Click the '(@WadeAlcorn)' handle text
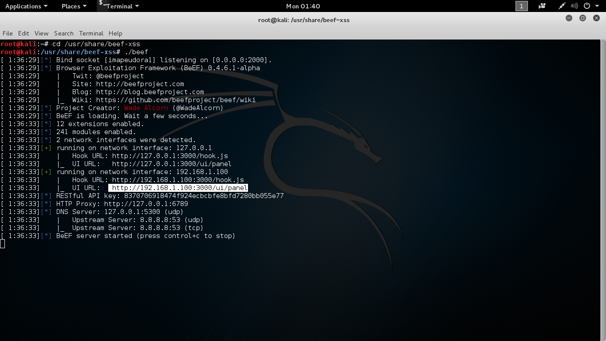This screenshot has height=341, width=606. pyautogui.click(x=198, y=108)
